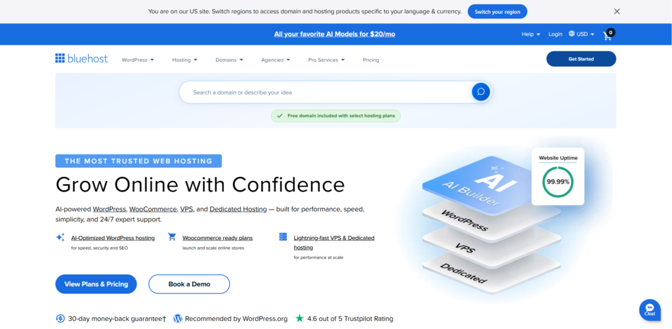Click the Grow Online with Confidence heading
Screen dimensions: 672x329
click(200, 184)
